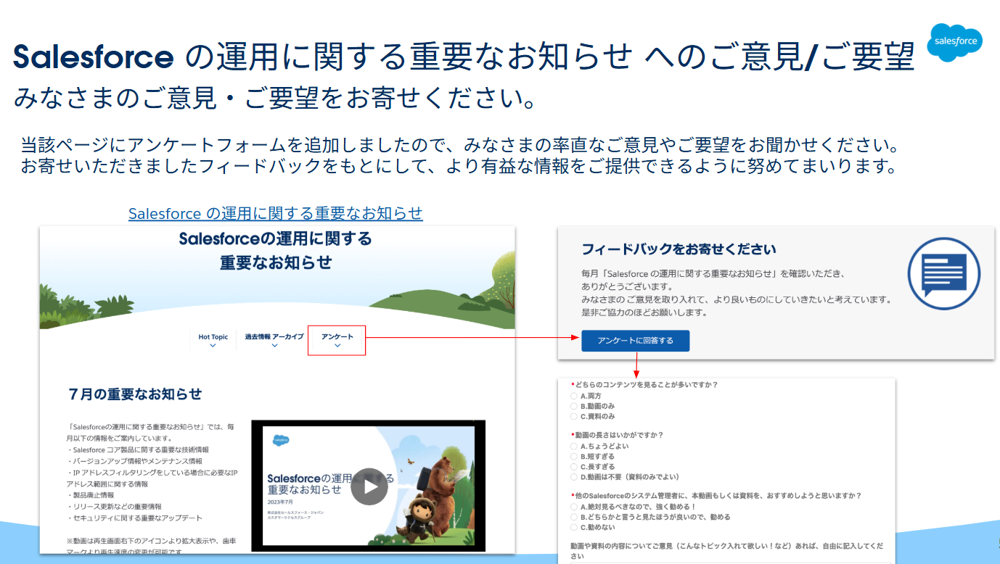
Task: Select radio option 'C.資料のみ'
Action: tap(574, 417)
